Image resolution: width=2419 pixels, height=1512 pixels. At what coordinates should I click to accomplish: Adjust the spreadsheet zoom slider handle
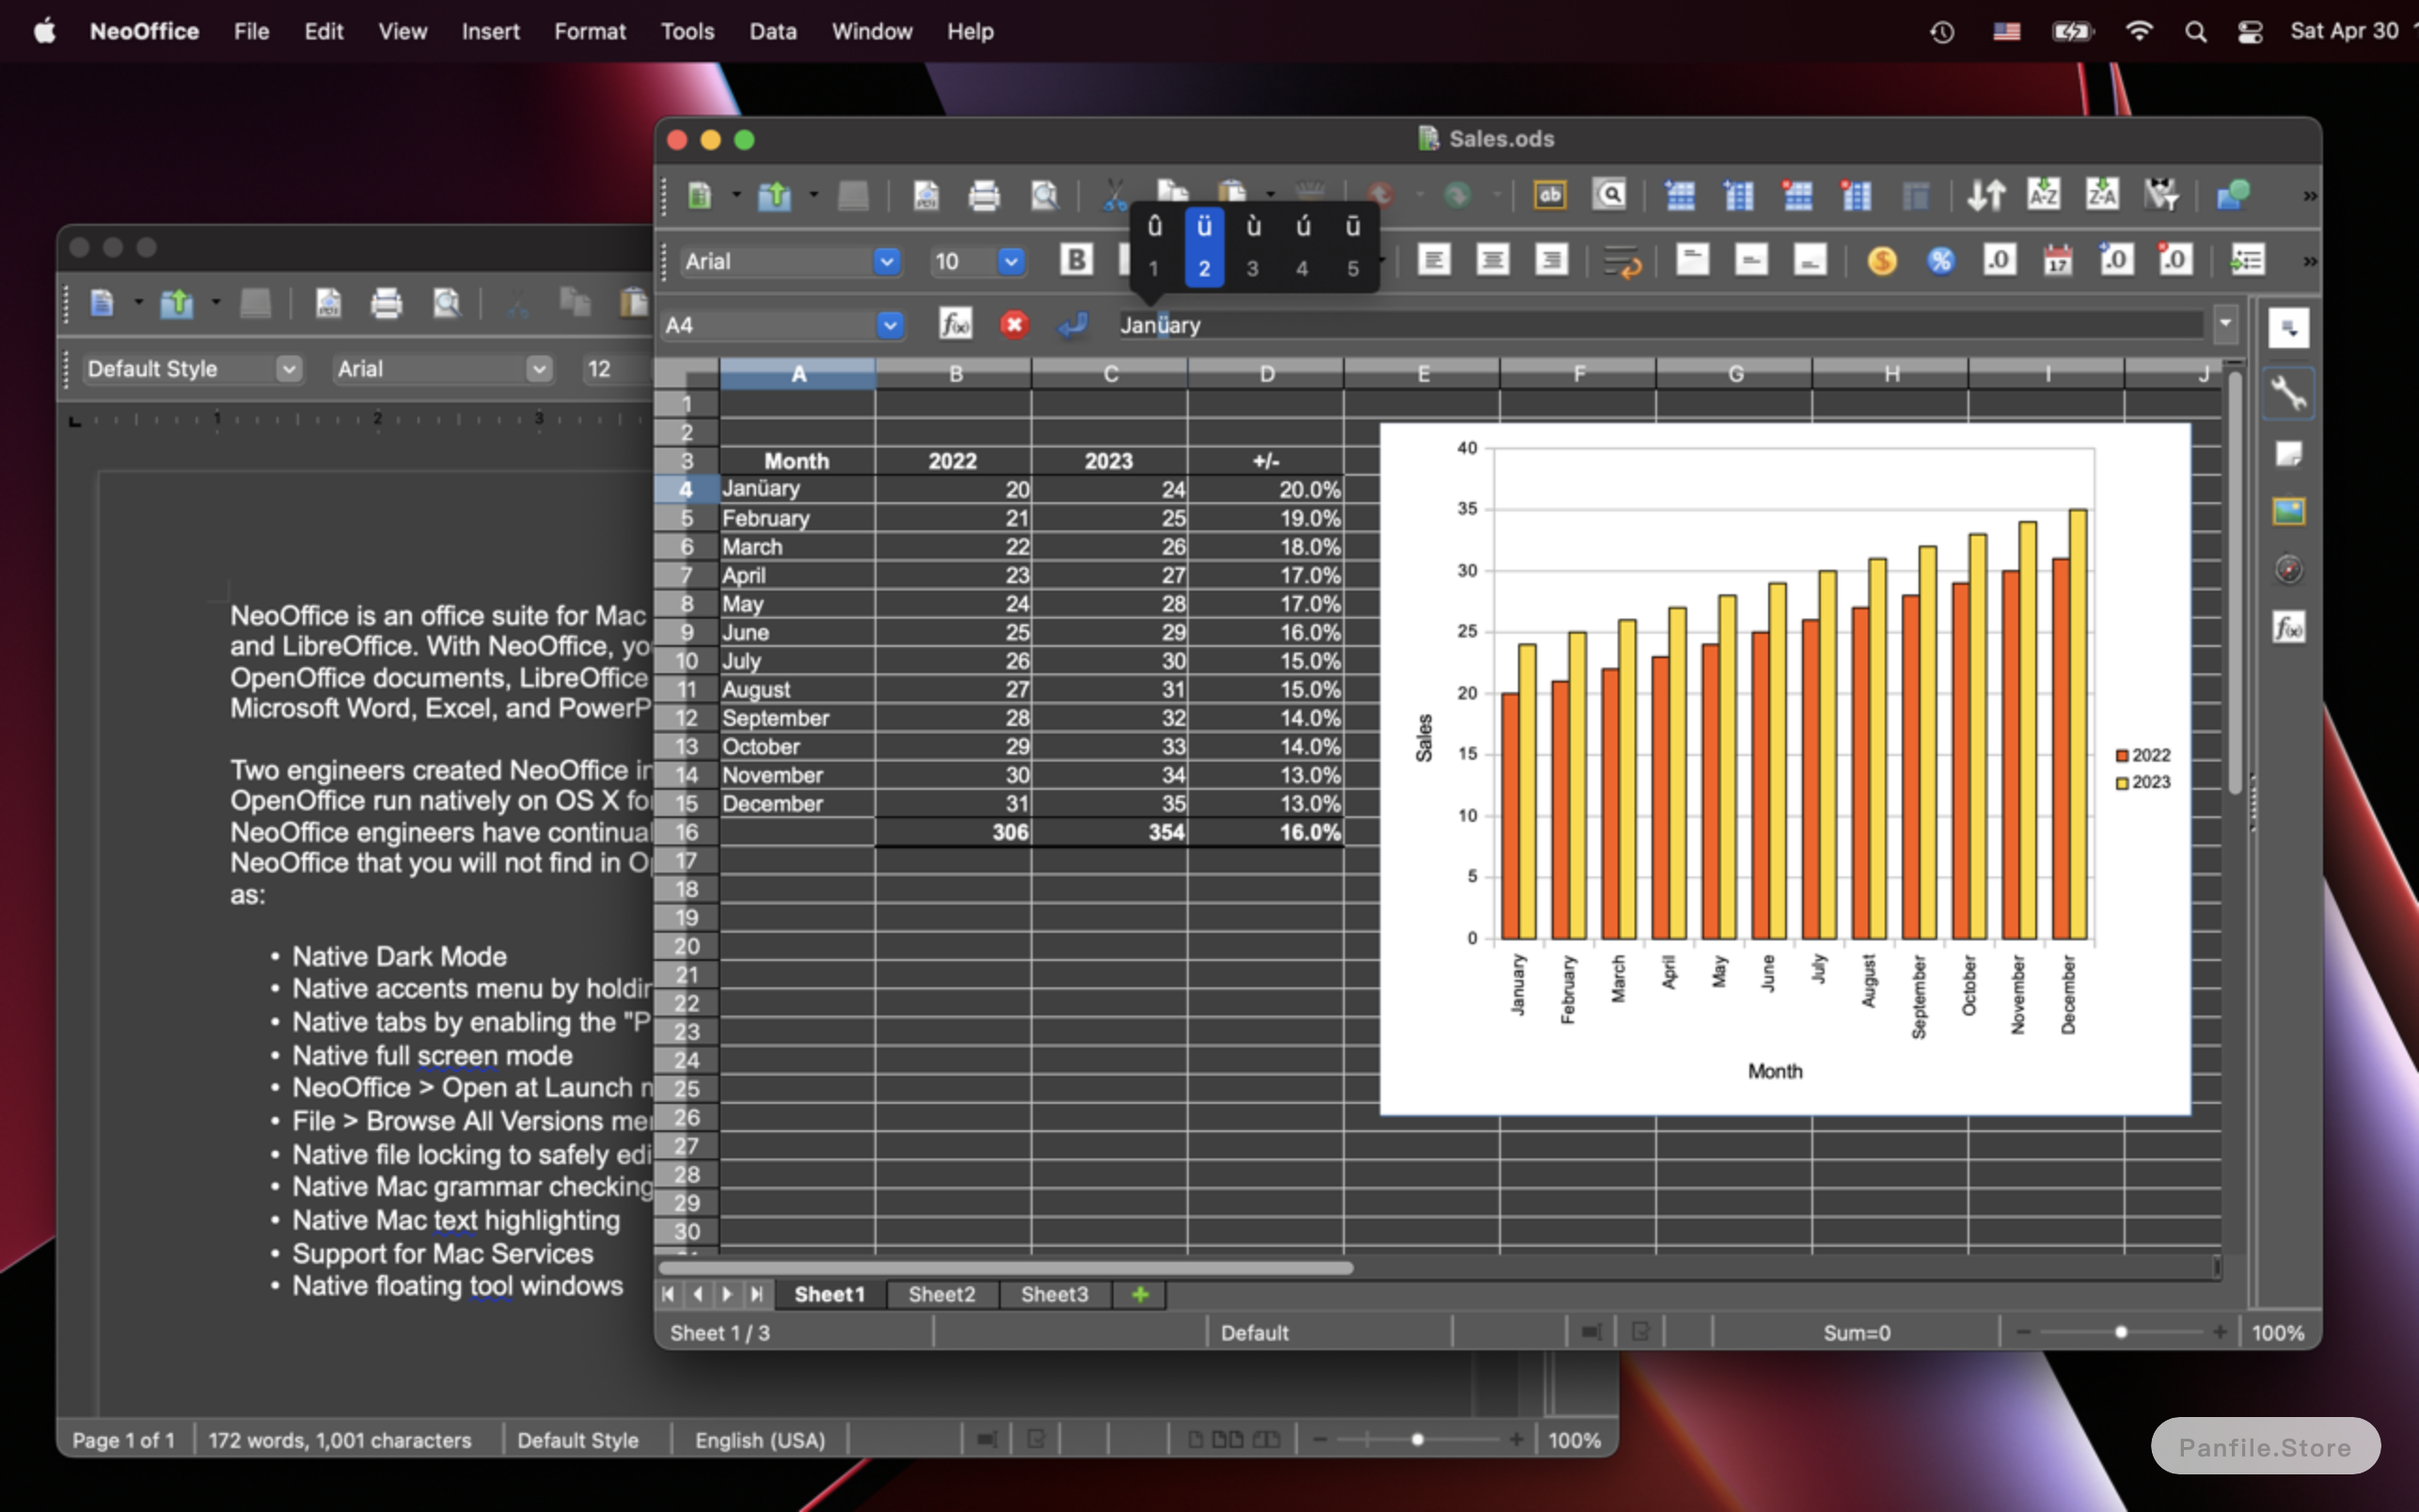2120,1332
